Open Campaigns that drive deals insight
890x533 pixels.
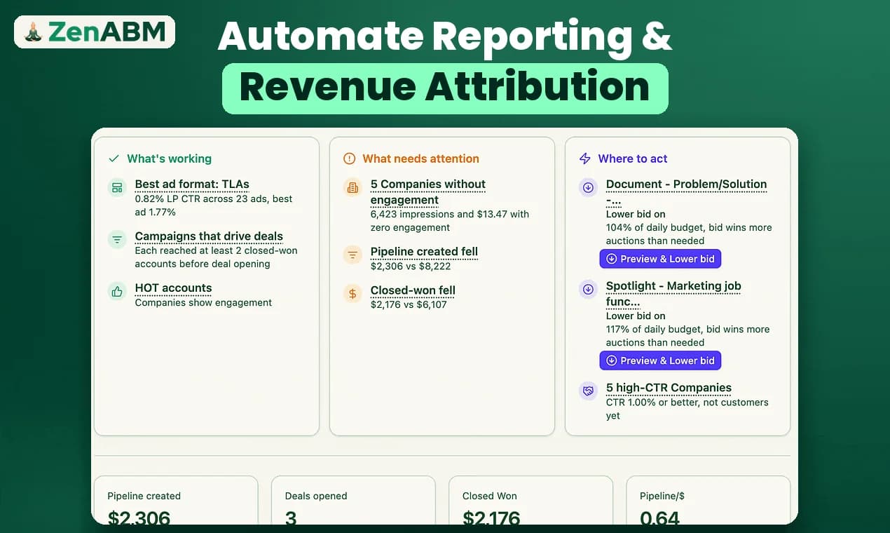[x=209, y=236]
